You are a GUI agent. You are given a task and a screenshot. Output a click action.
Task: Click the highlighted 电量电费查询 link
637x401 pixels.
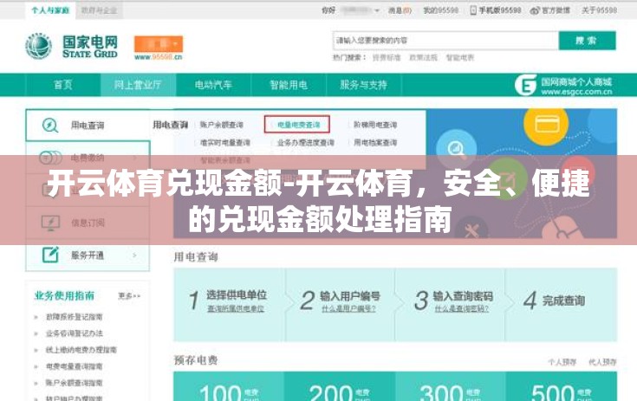(x=299, y=125)
